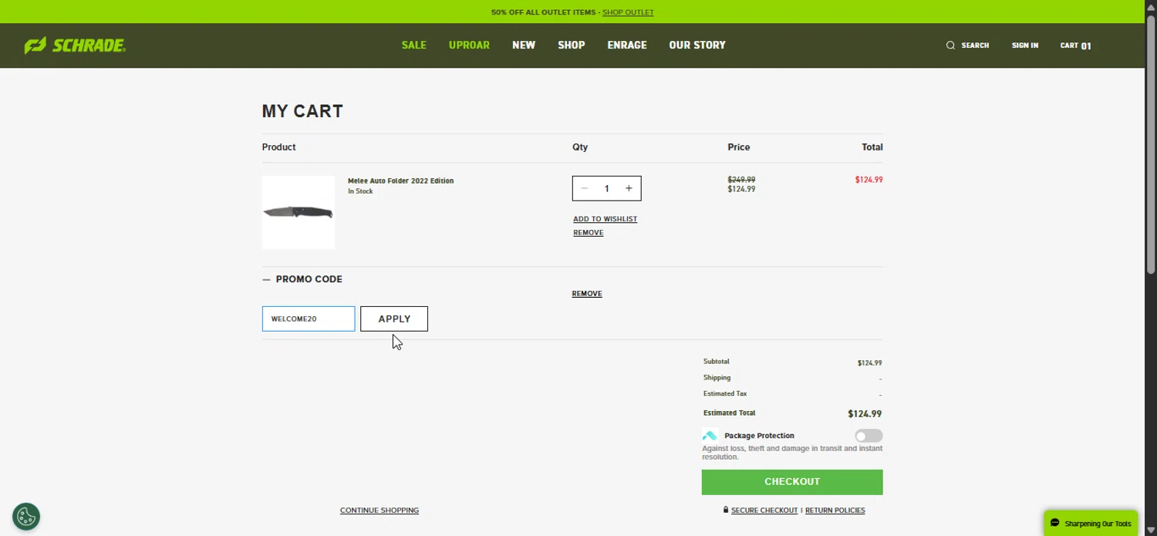This screenshot has width=1157, height=536.
Task: Open the ENRAGE menu item
Action: click(627, 45)
